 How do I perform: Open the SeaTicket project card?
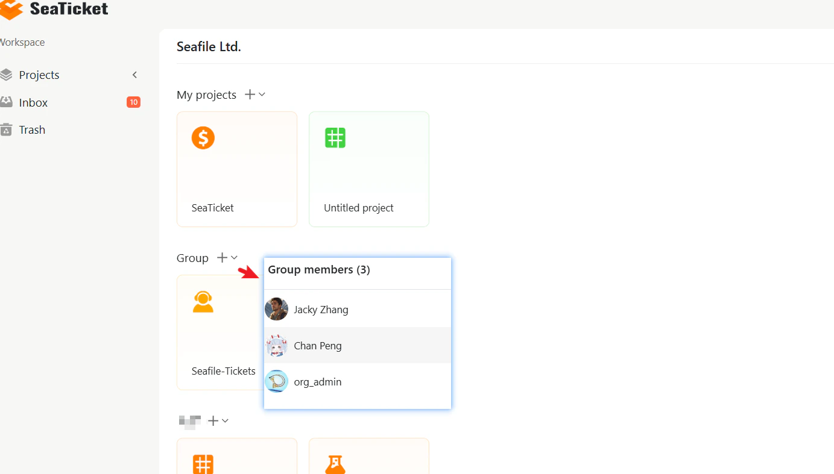(237, 169)
